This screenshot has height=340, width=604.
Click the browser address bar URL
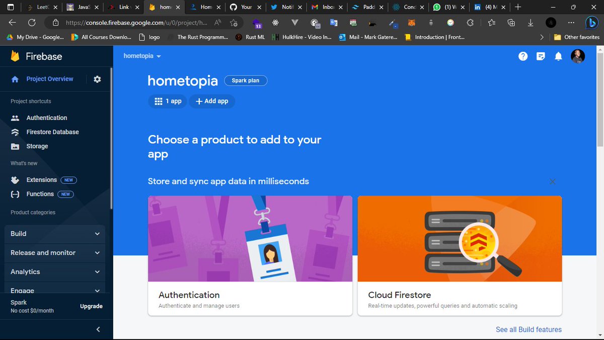136,23
